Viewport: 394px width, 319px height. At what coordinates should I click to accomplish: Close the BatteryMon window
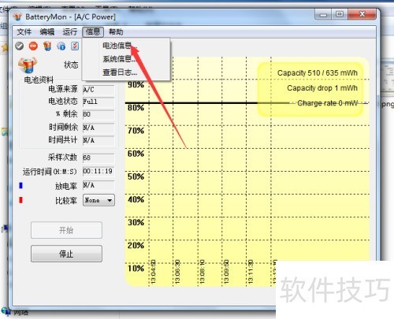[362, 14]
